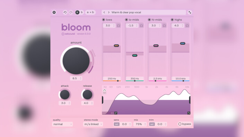Click the lo-mids frequency slider dot

[135, 81]
